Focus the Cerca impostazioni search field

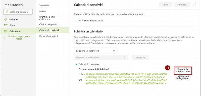pos(18,12)
